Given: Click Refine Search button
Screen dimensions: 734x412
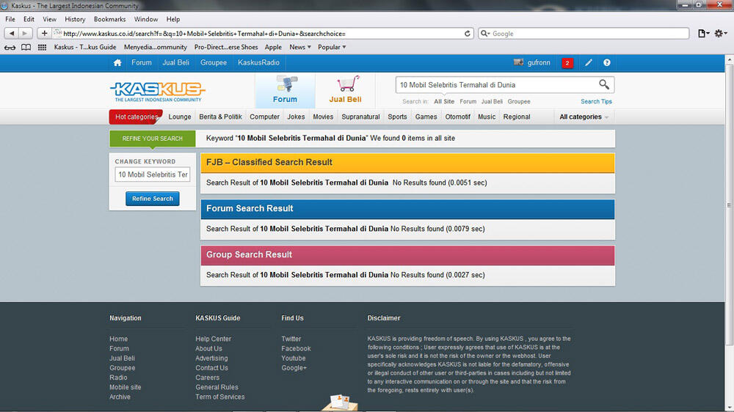Looking at the screenshot, I should [x=152, y=199].
